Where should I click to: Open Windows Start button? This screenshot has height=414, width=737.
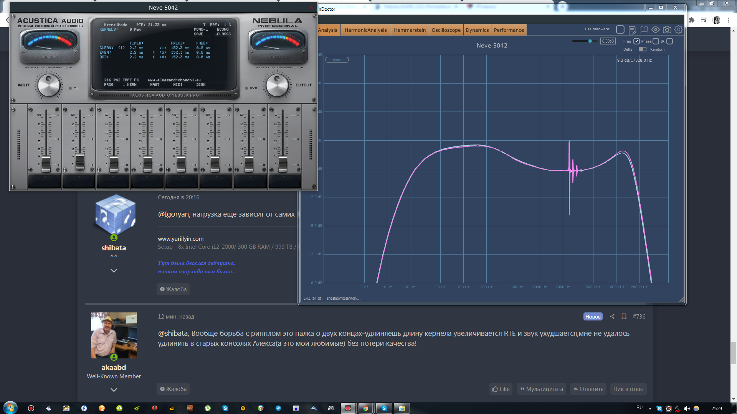[x=10, y=408]
